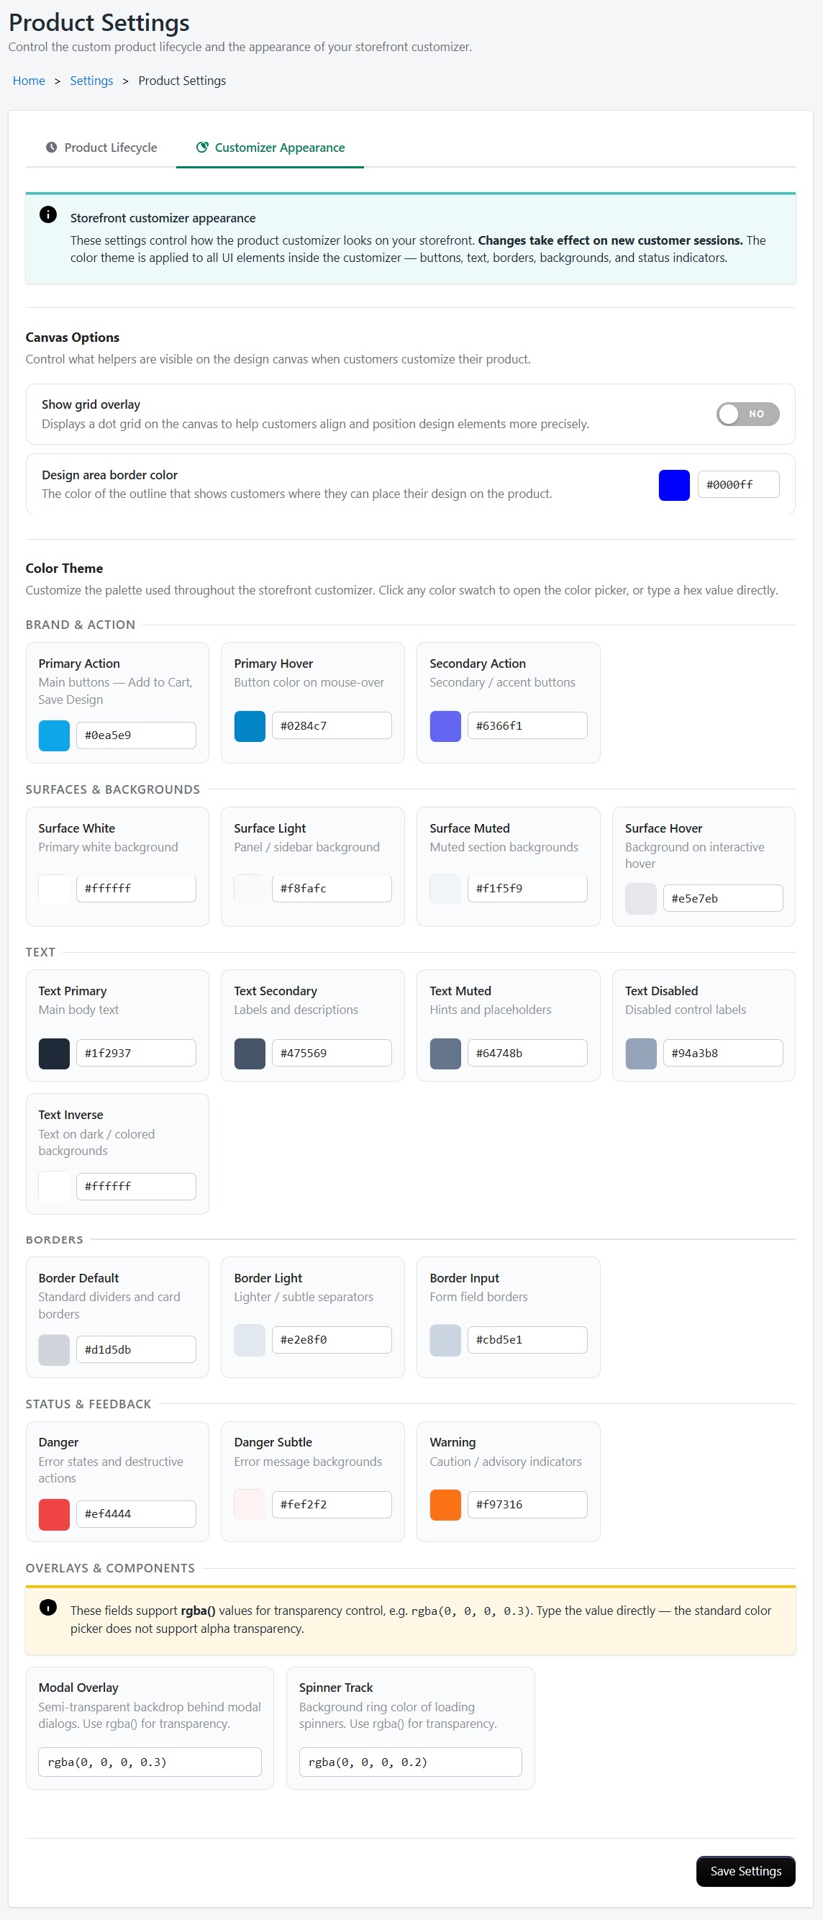Screen dimensions: 823x1920
Task: Edit Danger hex value #ef4444
Action: tap(136, 1515)
